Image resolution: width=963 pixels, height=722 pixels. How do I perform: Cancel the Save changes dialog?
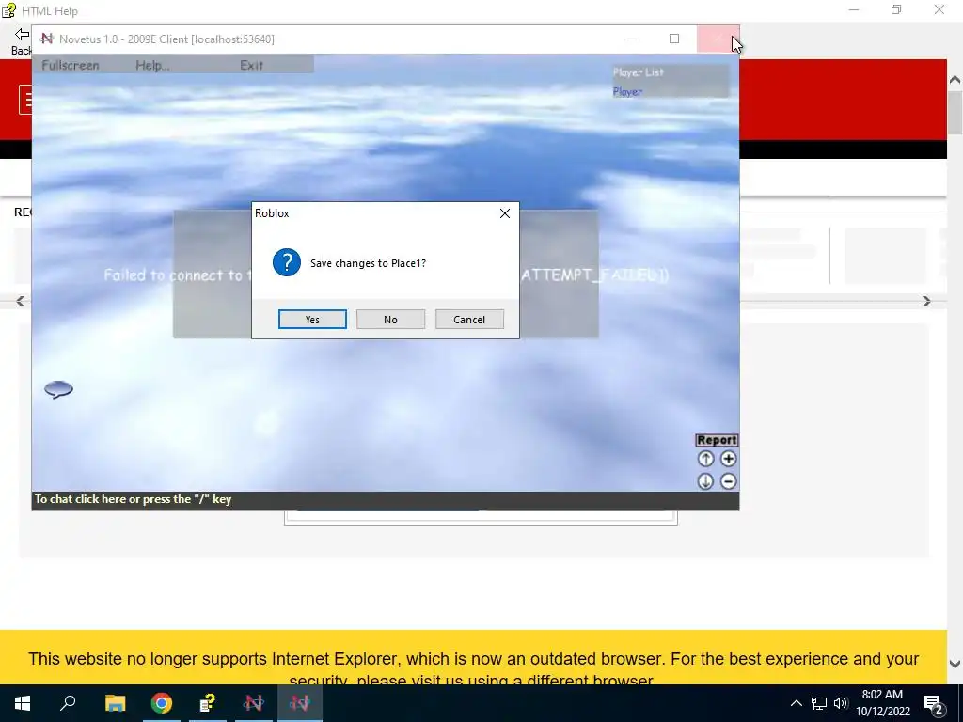click(x=469, y=320)
